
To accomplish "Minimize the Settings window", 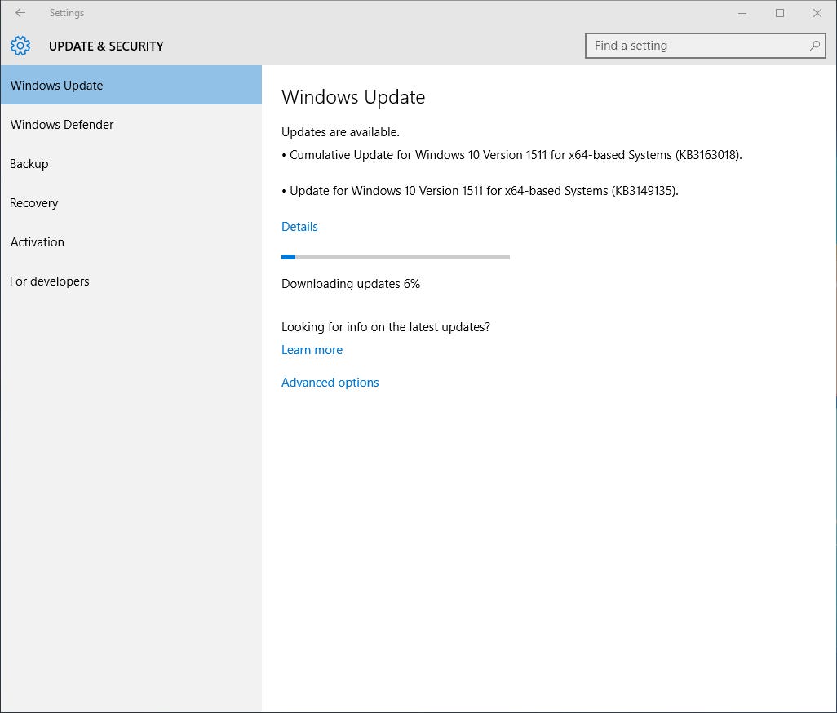I will pyautogui.click(x=742, y=13).
